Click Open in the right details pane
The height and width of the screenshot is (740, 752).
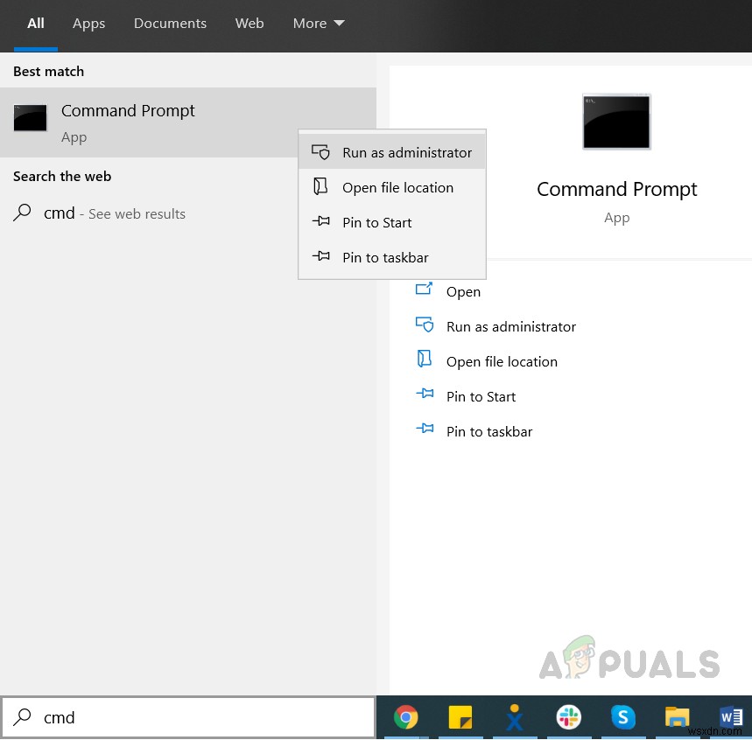tap(463, 291)
